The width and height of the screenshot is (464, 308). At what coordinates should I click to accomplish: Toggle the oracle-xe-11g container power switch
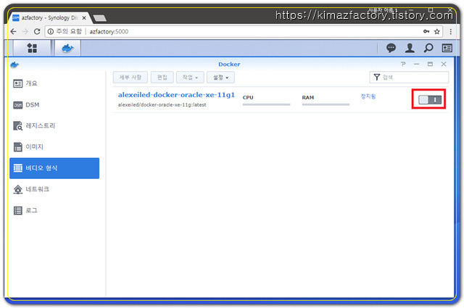pos(430,100)
